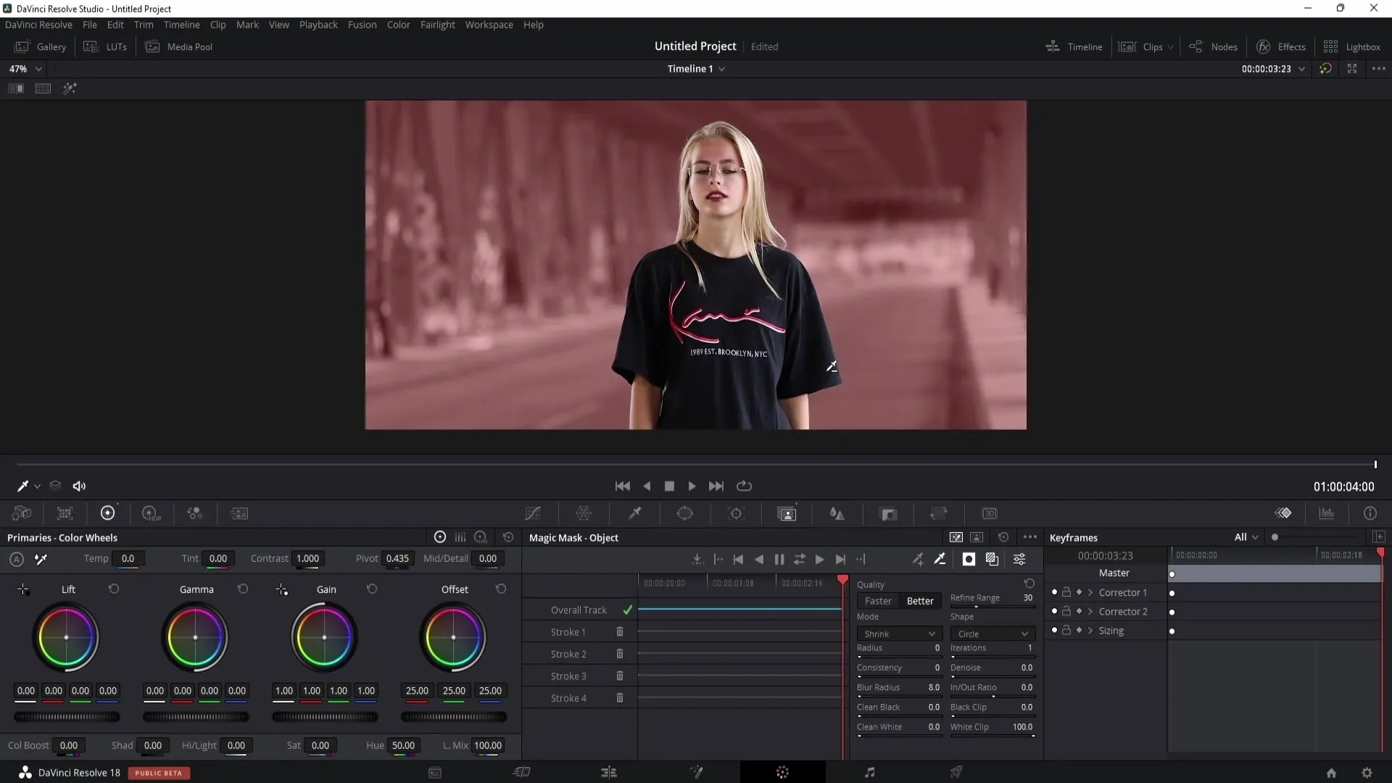The width and height of the screenshot is (1392, 783).
Task: Drag the Hue value slider at 50.00
Action: pyautogui.click(x=402, y=745)
